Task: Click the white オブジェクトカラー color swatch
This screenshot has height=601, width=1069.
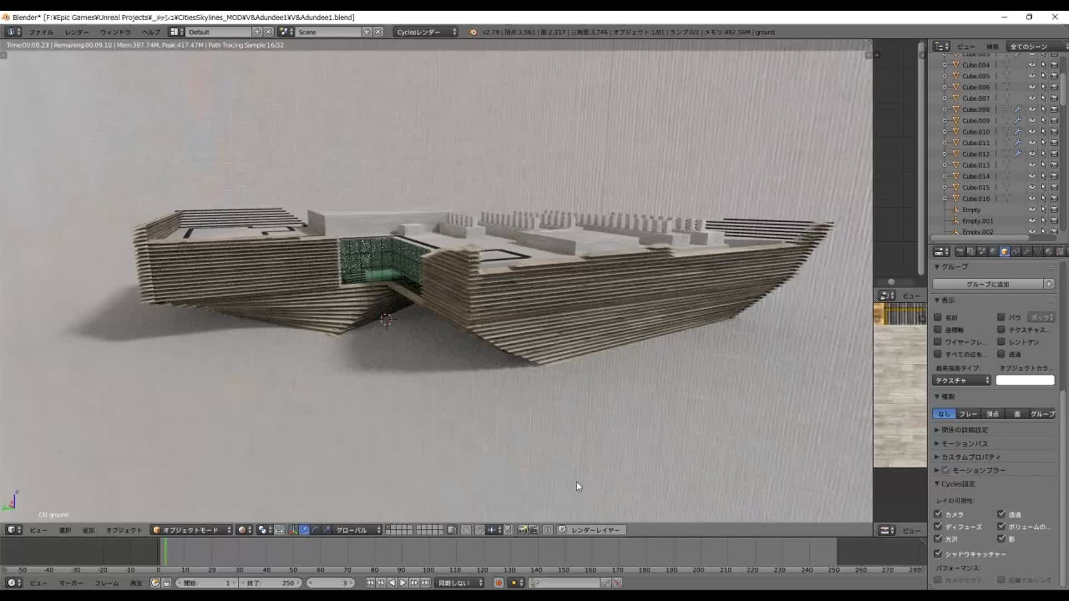Action: click(x=1025, y=380)
